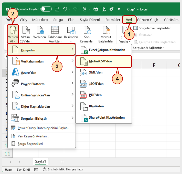
Task: Click Sorgular ve Bağlantılar button
Action: click(152, 28)
